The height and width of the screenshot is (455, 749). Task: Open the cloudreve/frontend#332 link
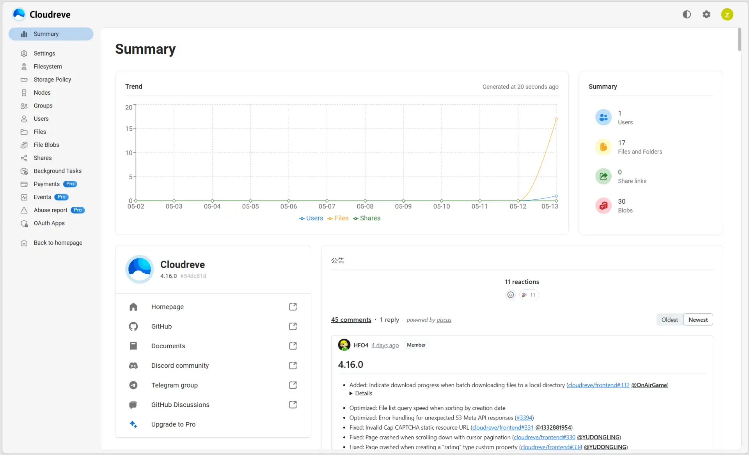pos(598,385)
